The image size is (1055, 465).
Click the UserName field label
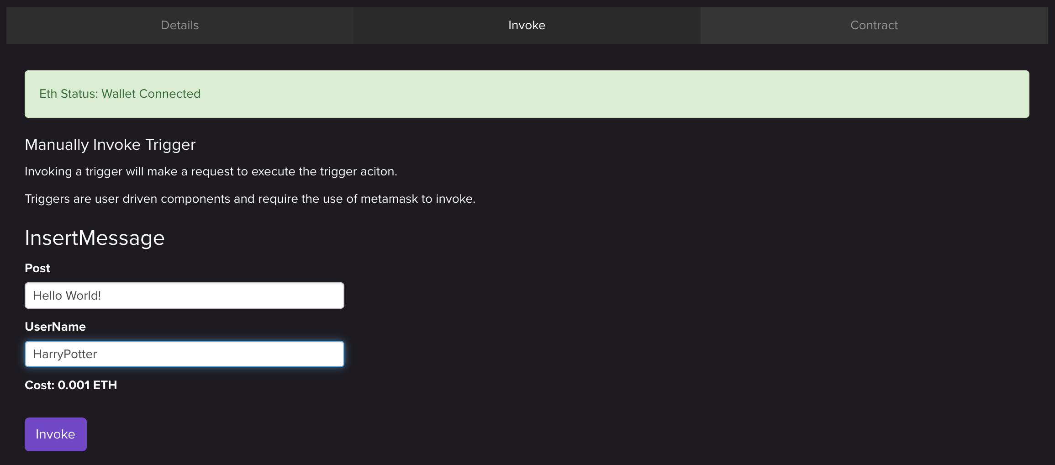tap(55, 327)
